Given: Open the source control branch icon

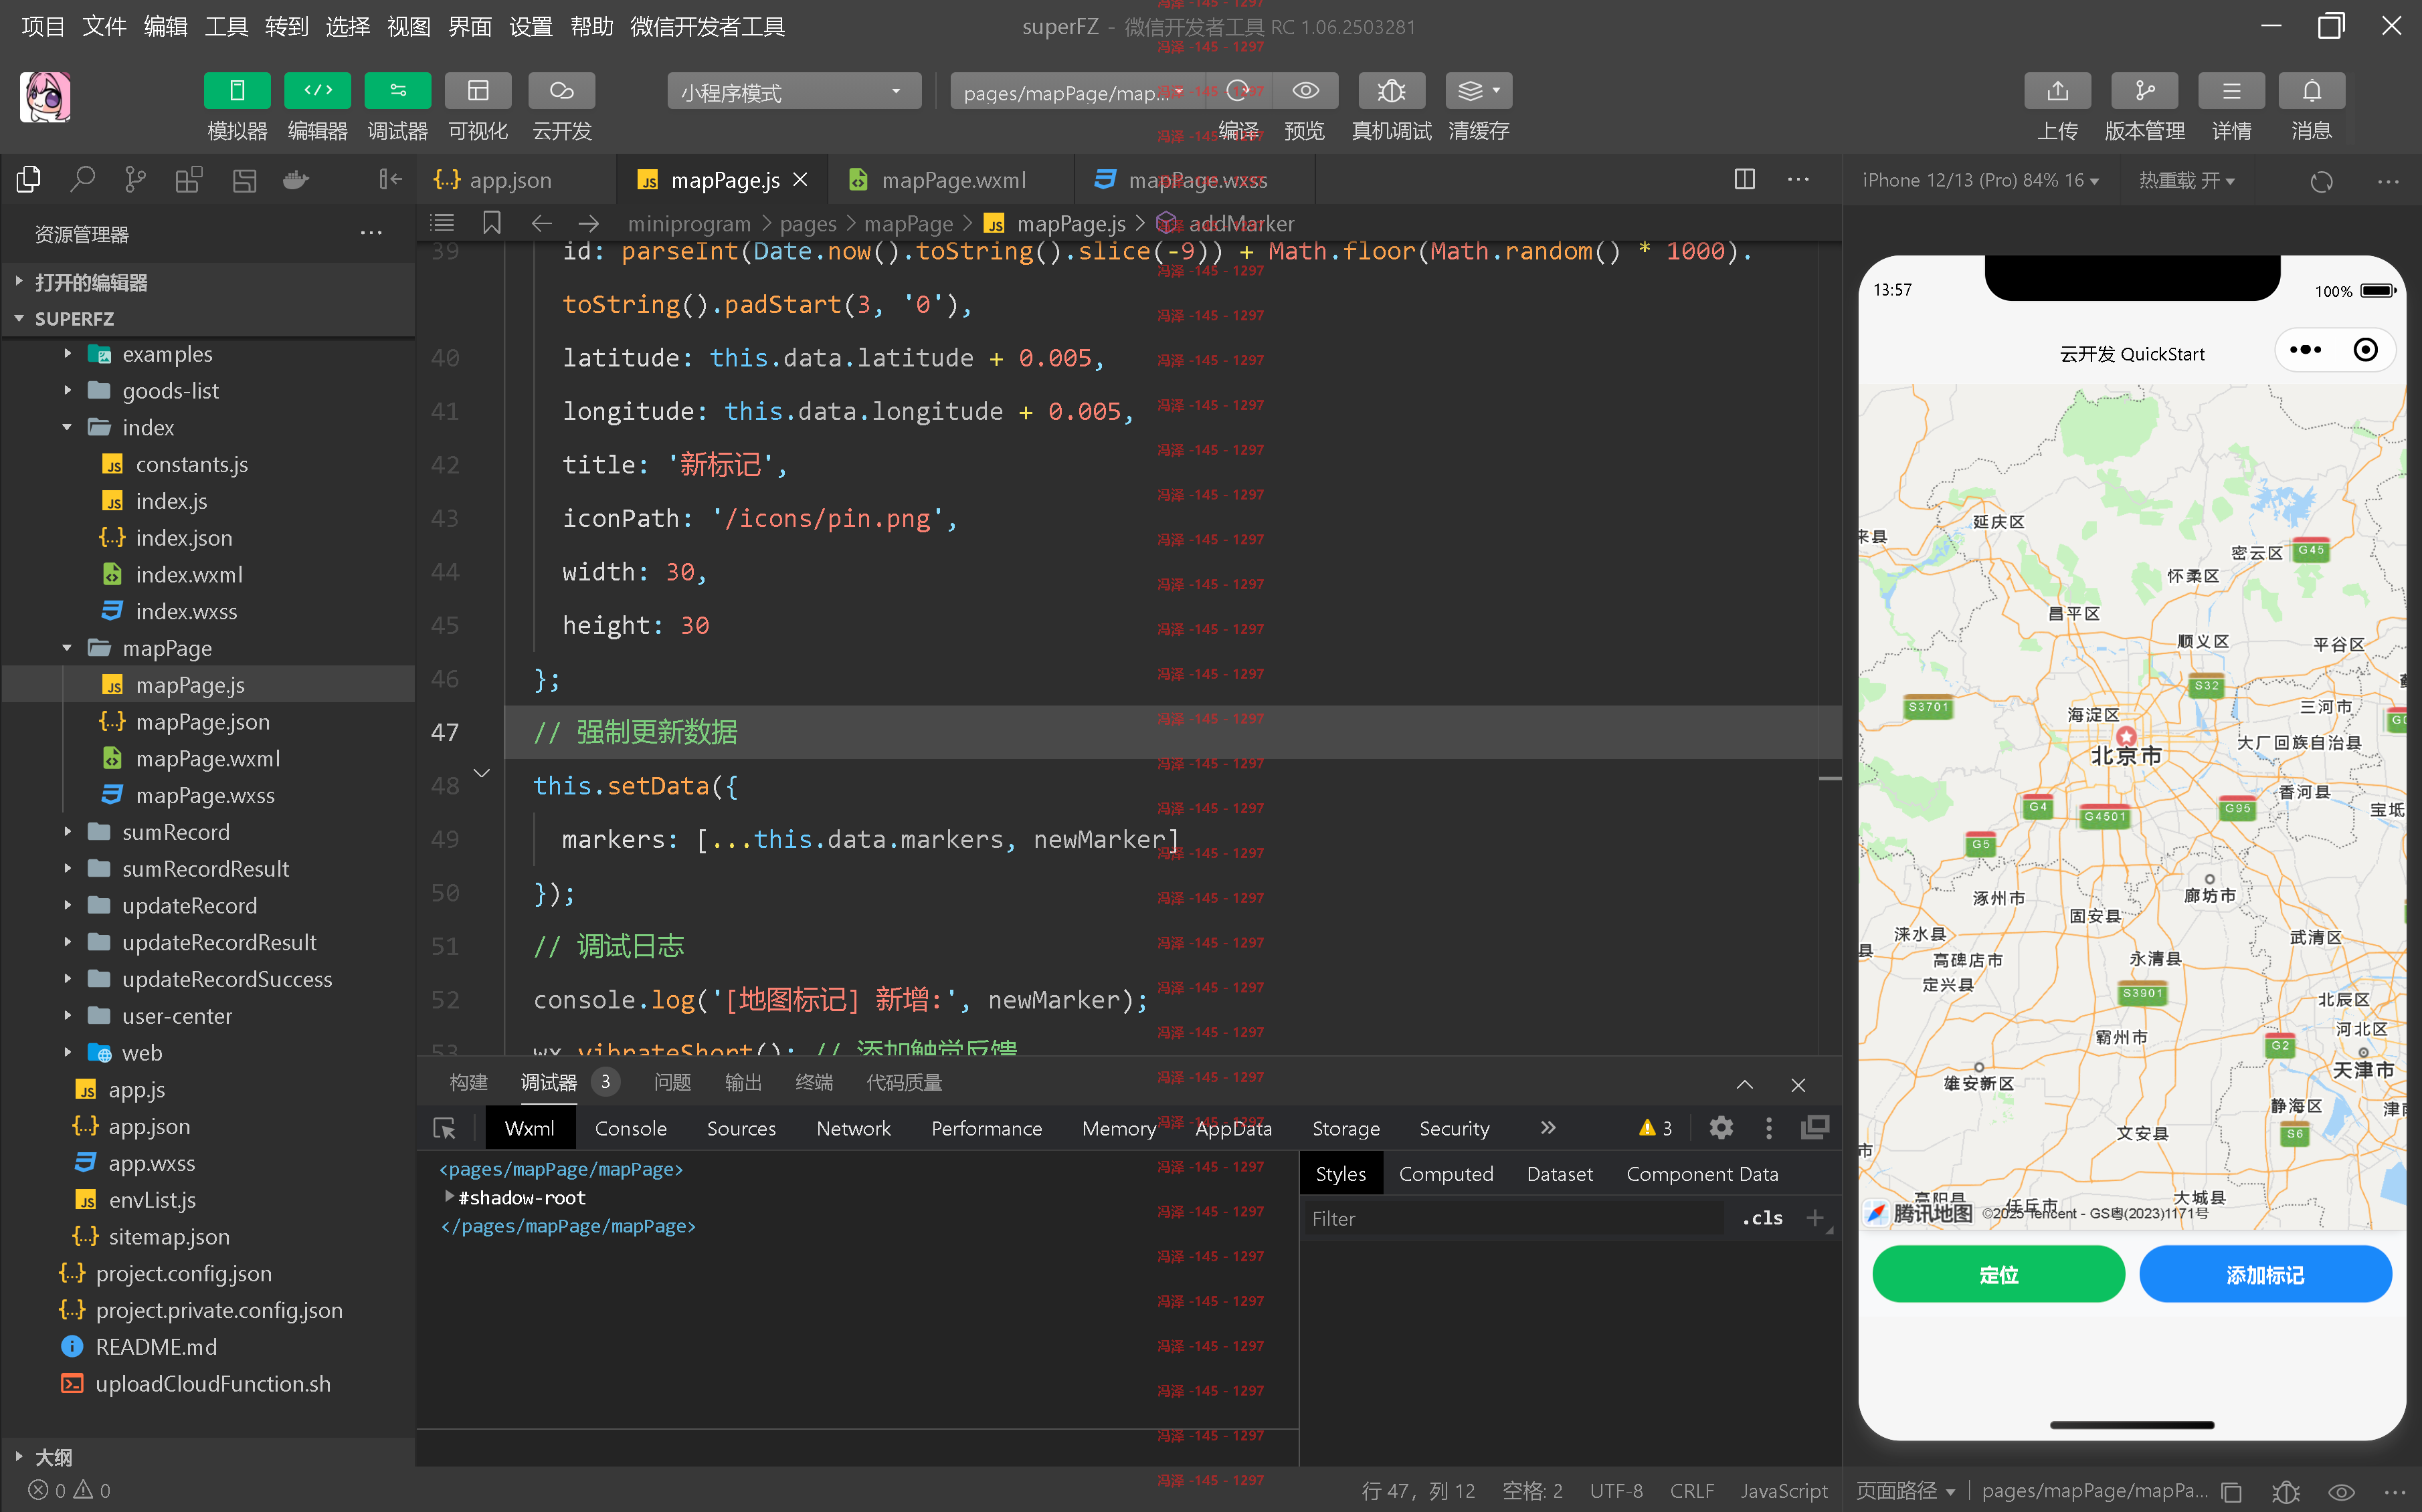Looking at the screenshot, I should point(135,179).
